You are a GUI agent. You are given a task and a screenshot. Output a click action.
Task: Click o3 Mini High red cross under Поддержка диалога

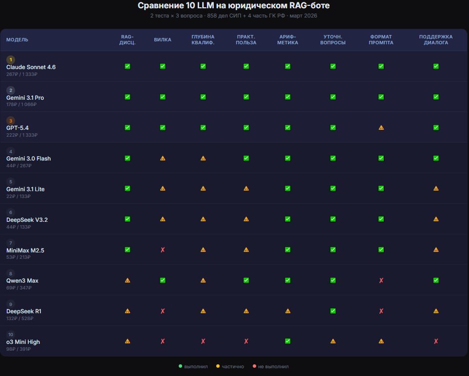436,341
